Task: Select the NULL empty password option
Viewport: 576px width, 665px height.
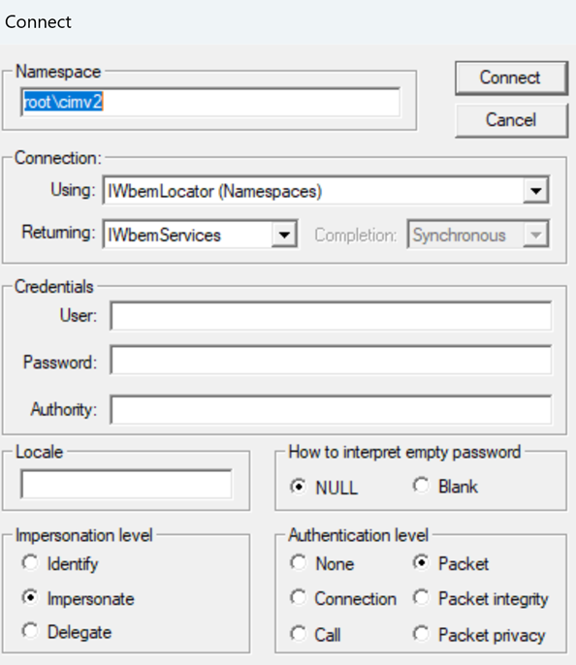Action: coord(325,487)
